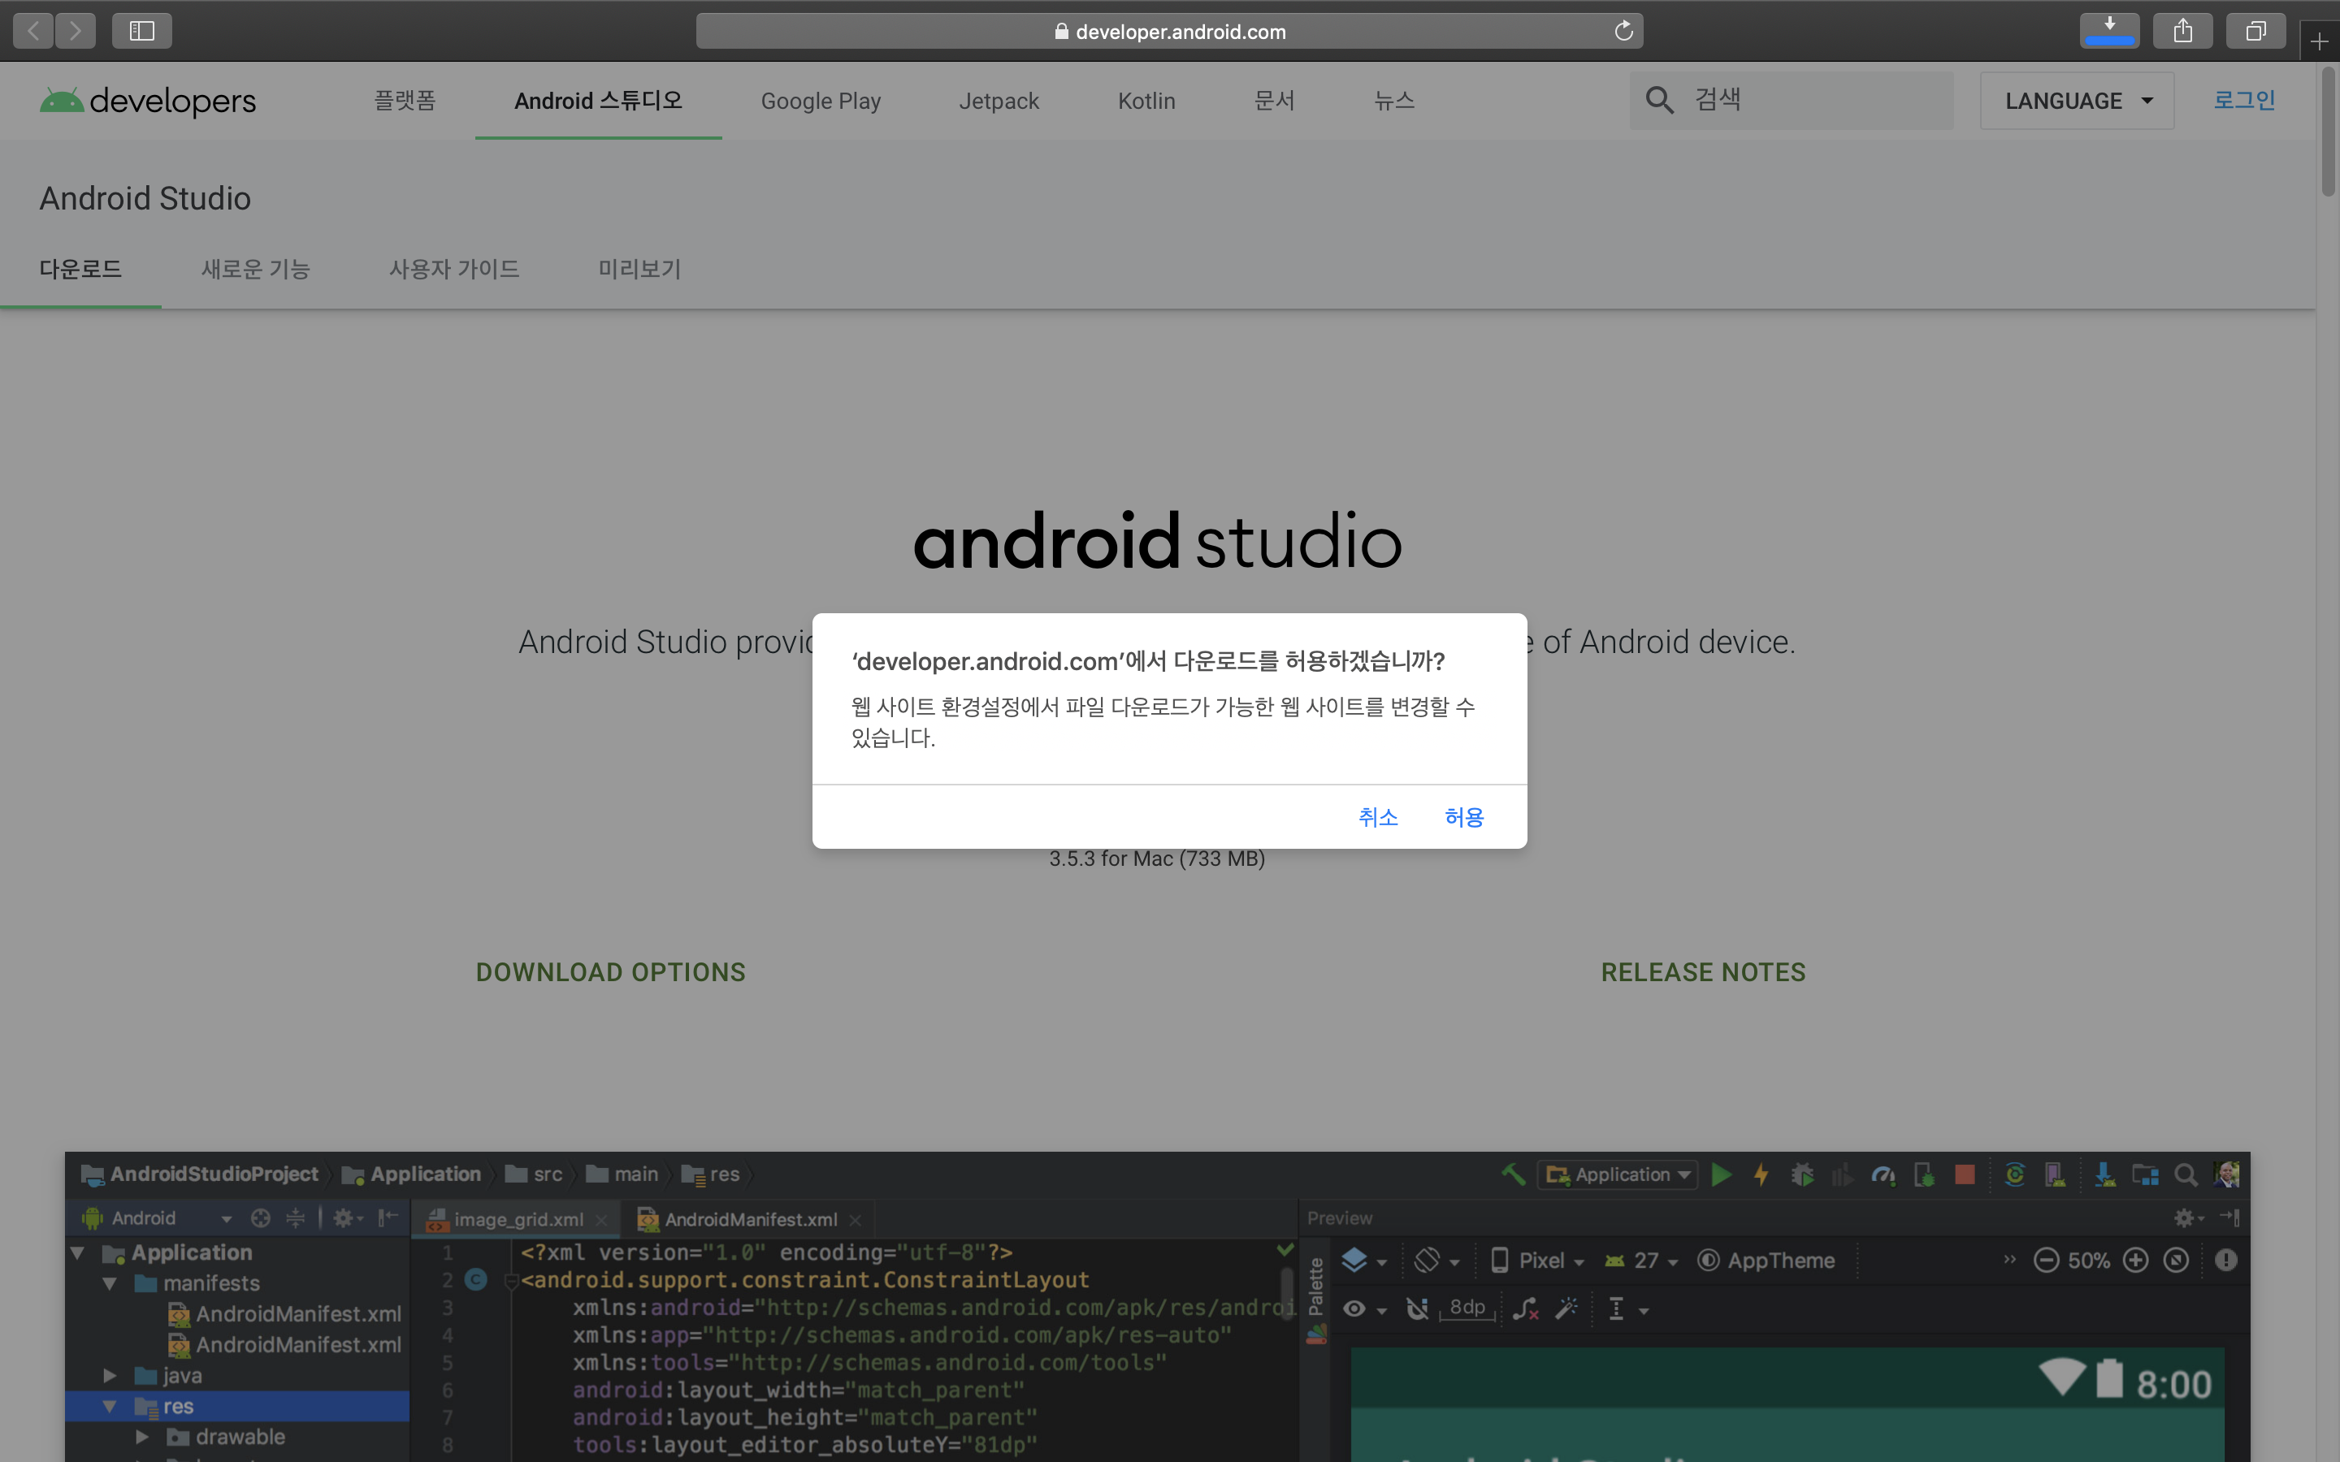
Task: Select the 미리보기 tab
Action: click(639, 269)
